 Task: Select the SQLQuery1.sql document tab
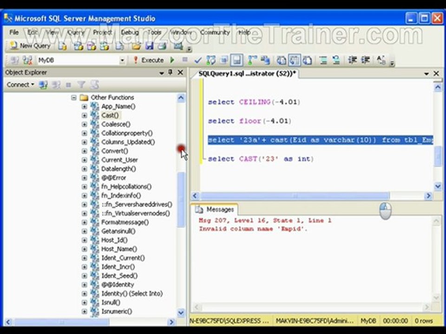click(247, 74)
